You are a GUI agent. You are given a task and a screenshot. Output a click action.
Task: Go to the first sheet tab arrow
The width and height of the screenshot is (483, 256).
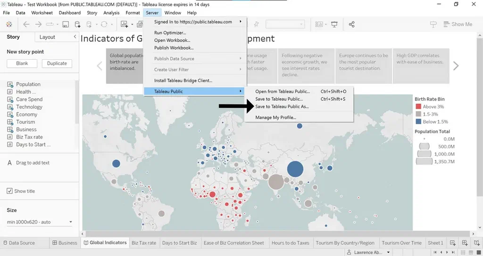(x=435, y=252)
